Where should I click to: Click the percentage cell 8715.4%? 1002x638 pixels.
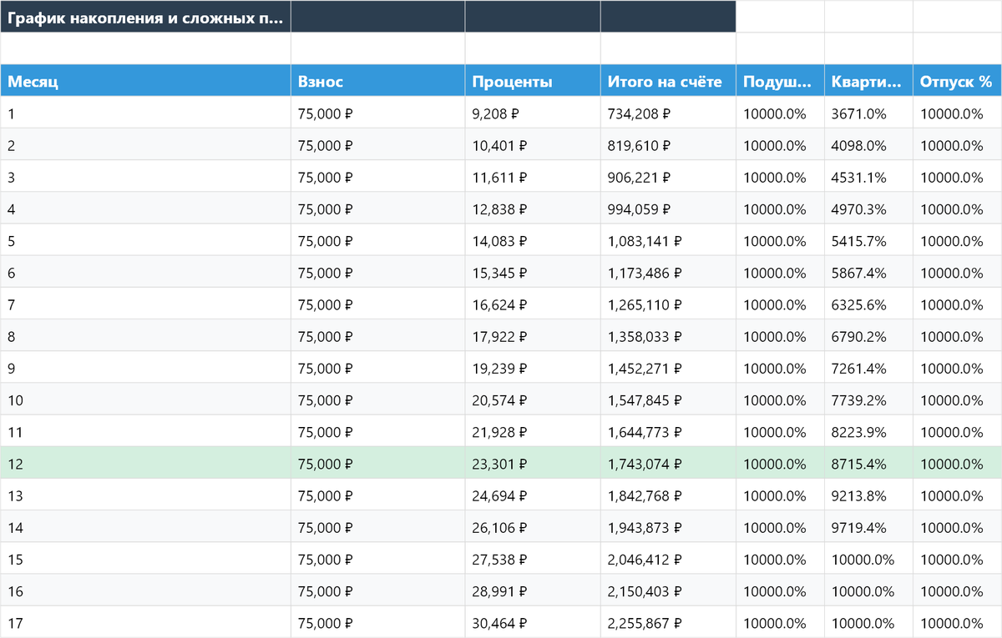[x=868, y=464]
